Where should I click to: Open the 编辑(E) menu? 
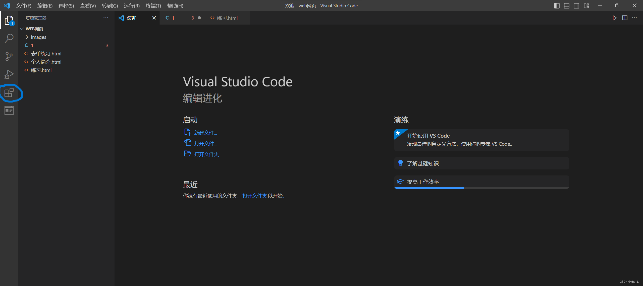point(45,6)
